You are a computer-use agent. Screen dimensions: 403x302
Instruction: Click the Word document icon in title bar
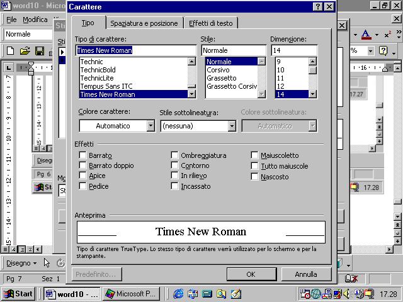pos(6,6)
